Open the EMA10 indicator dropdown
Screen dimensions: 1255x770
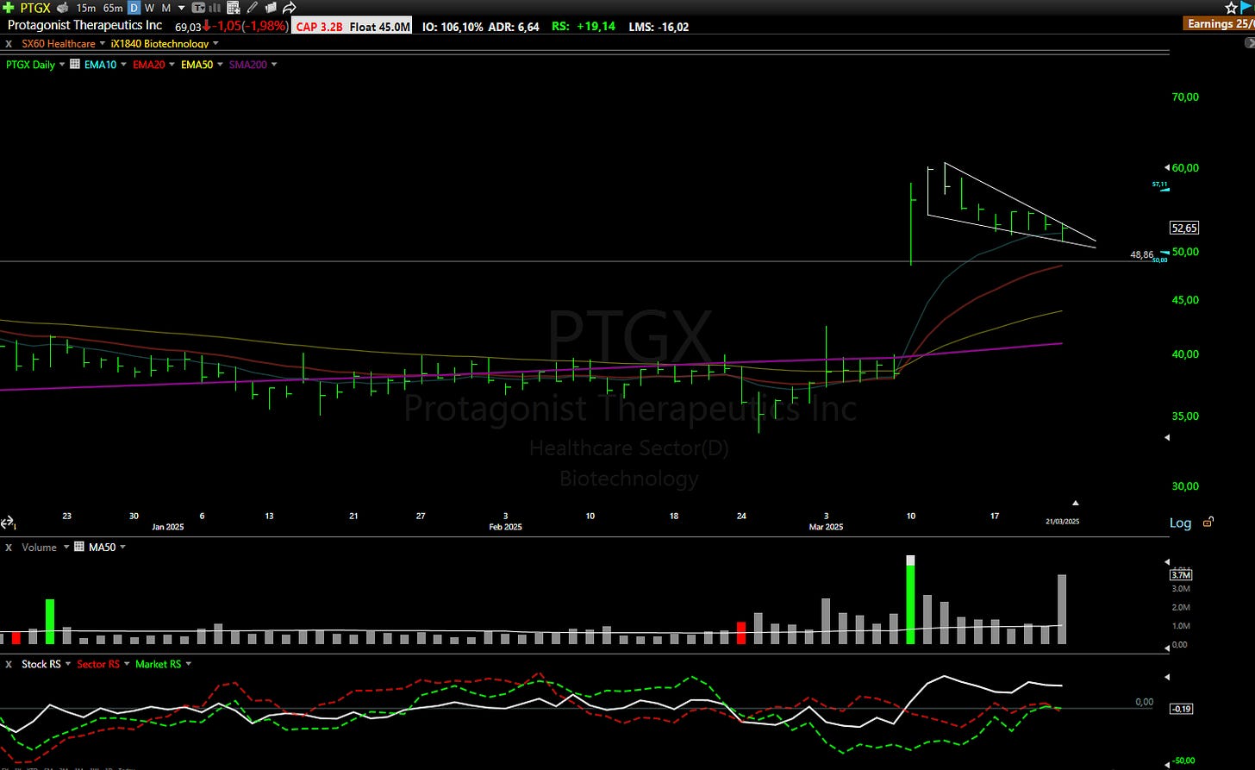123,64
